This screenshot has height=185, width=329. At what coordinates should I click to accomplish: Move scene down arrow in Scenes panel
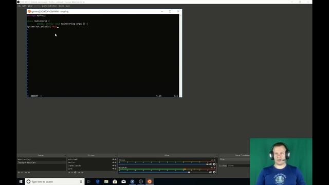(29, 173)
